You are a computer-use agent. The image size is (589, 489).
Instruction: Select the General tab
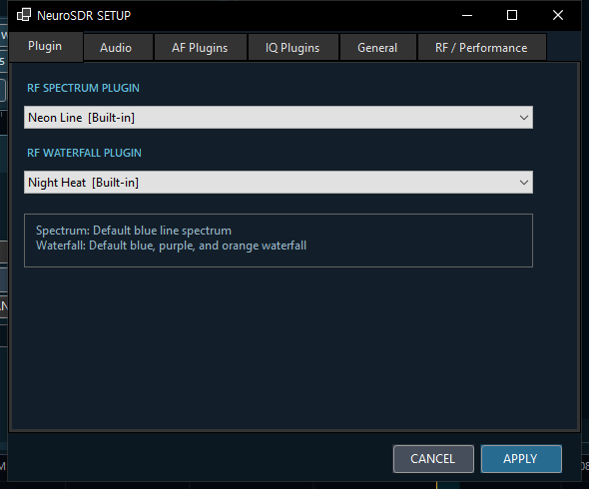point(378,47)
